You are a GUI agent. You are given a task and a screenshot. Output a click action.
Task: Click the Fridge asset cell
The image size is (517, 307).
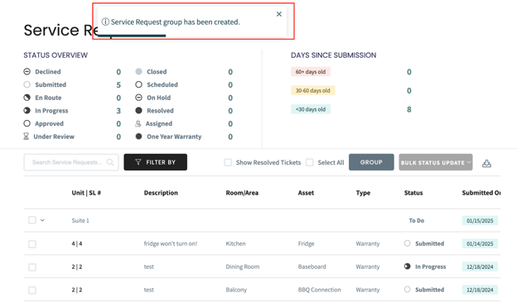[x=306, y=243]
